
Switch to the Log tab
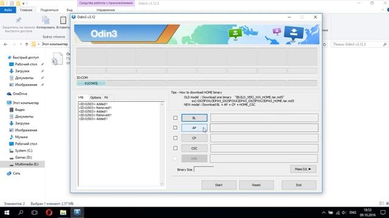click(x=81, y=97)
